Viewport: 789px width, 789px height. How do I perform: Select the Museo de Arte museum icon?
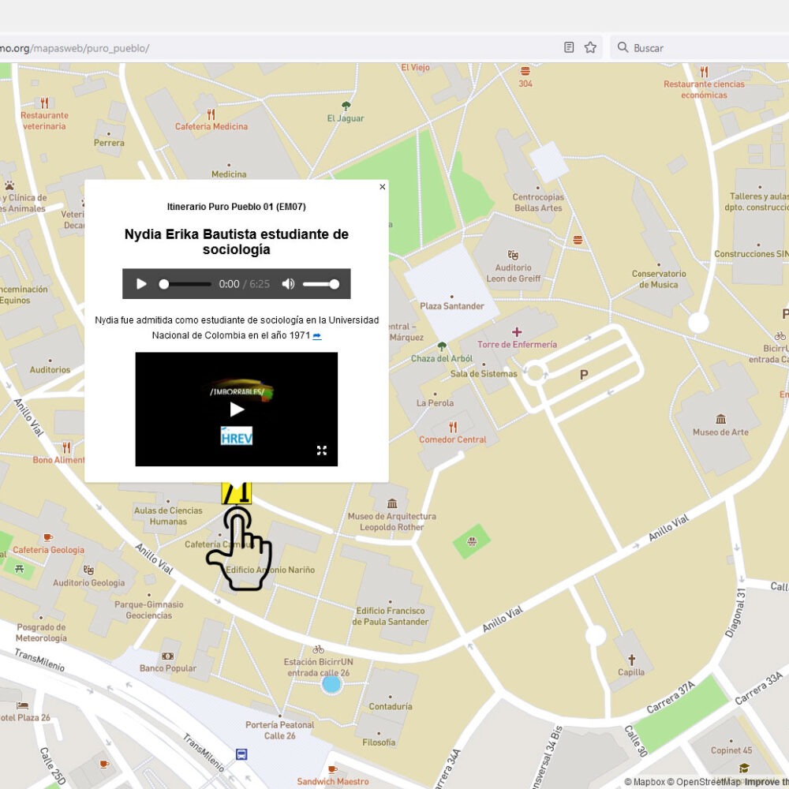[722, 420]
